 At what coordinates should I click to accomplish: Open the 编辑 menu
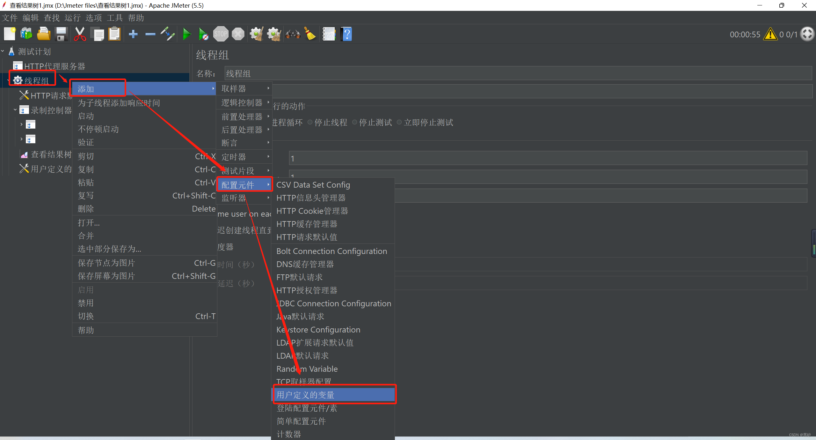click(31, 18)
